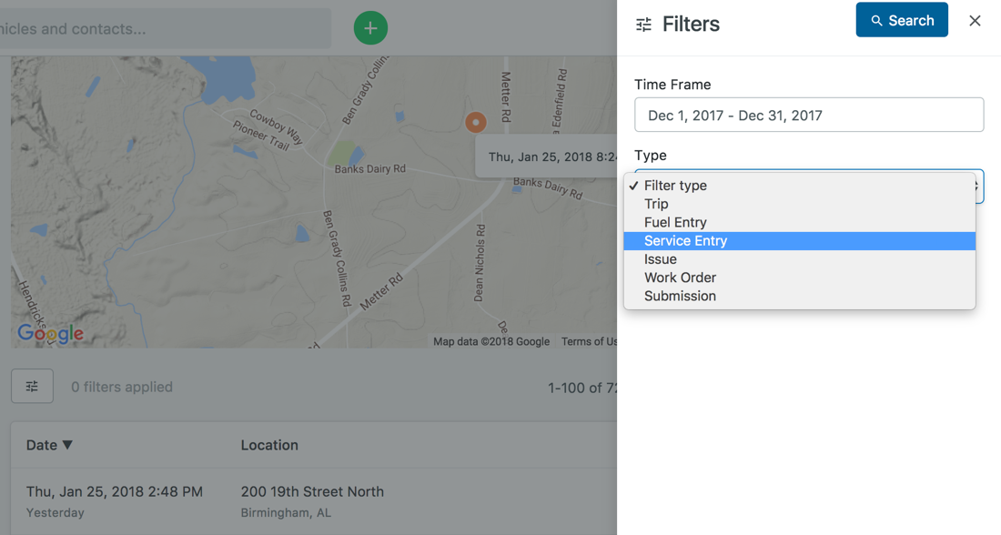
Task: Click the Location column header
Action: [x=269, y=445]
